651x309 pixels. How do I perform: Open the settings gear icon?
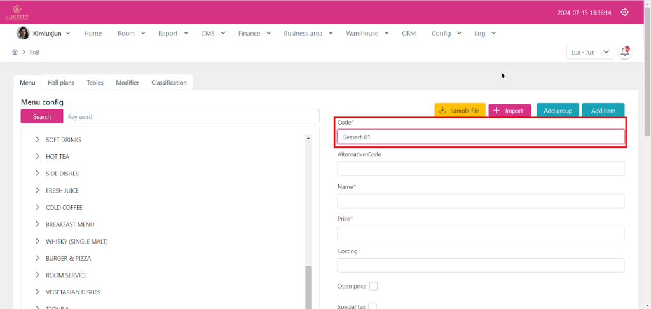tap(624, 12)
